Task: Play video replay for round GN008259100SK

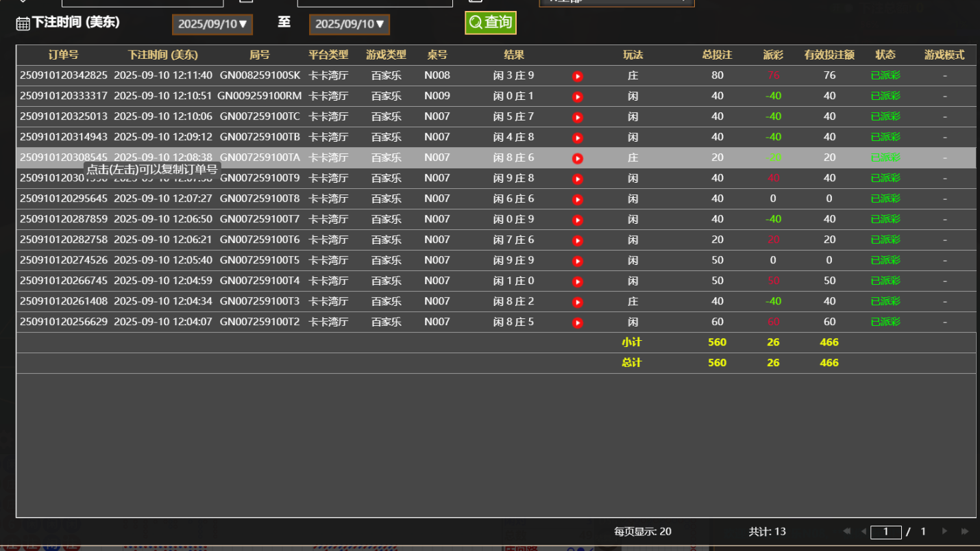Action: tap(578, 76)
